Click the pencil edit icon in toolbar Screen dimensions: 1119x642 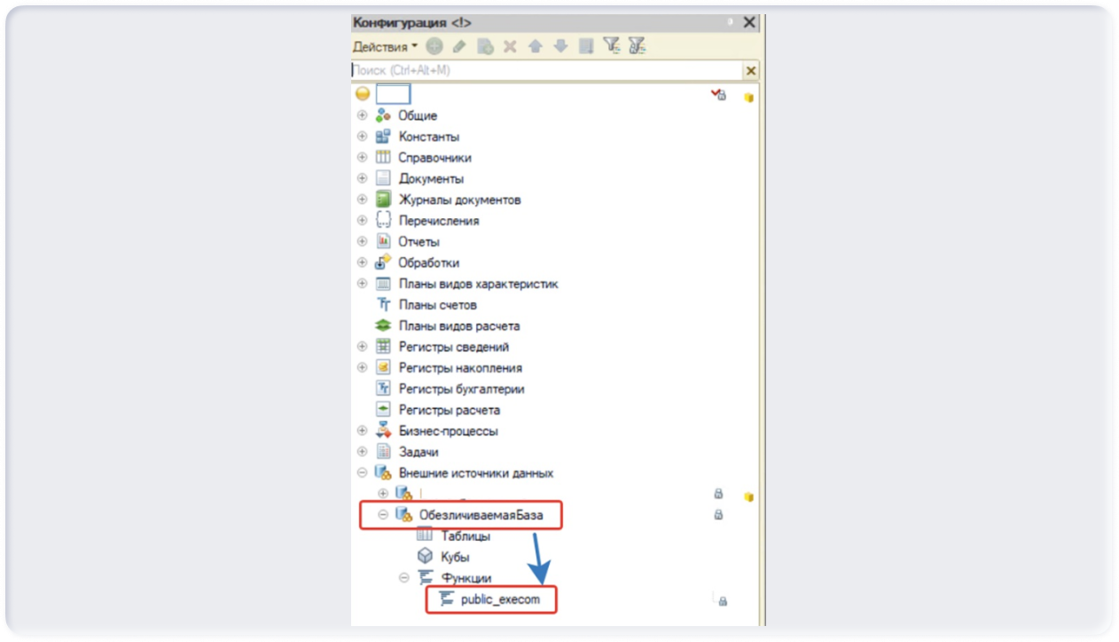(459, 46)
